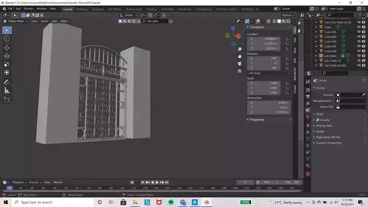Pick the Rotate tool
This screenshot has height=207, width=368.
7,56
